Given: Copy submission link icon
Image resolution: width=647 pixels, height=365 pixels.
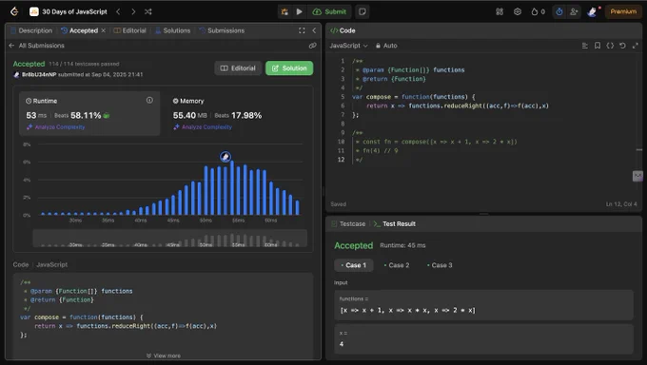Looking at the screenshot, I should pyautogui.click(x=312, y=46).
